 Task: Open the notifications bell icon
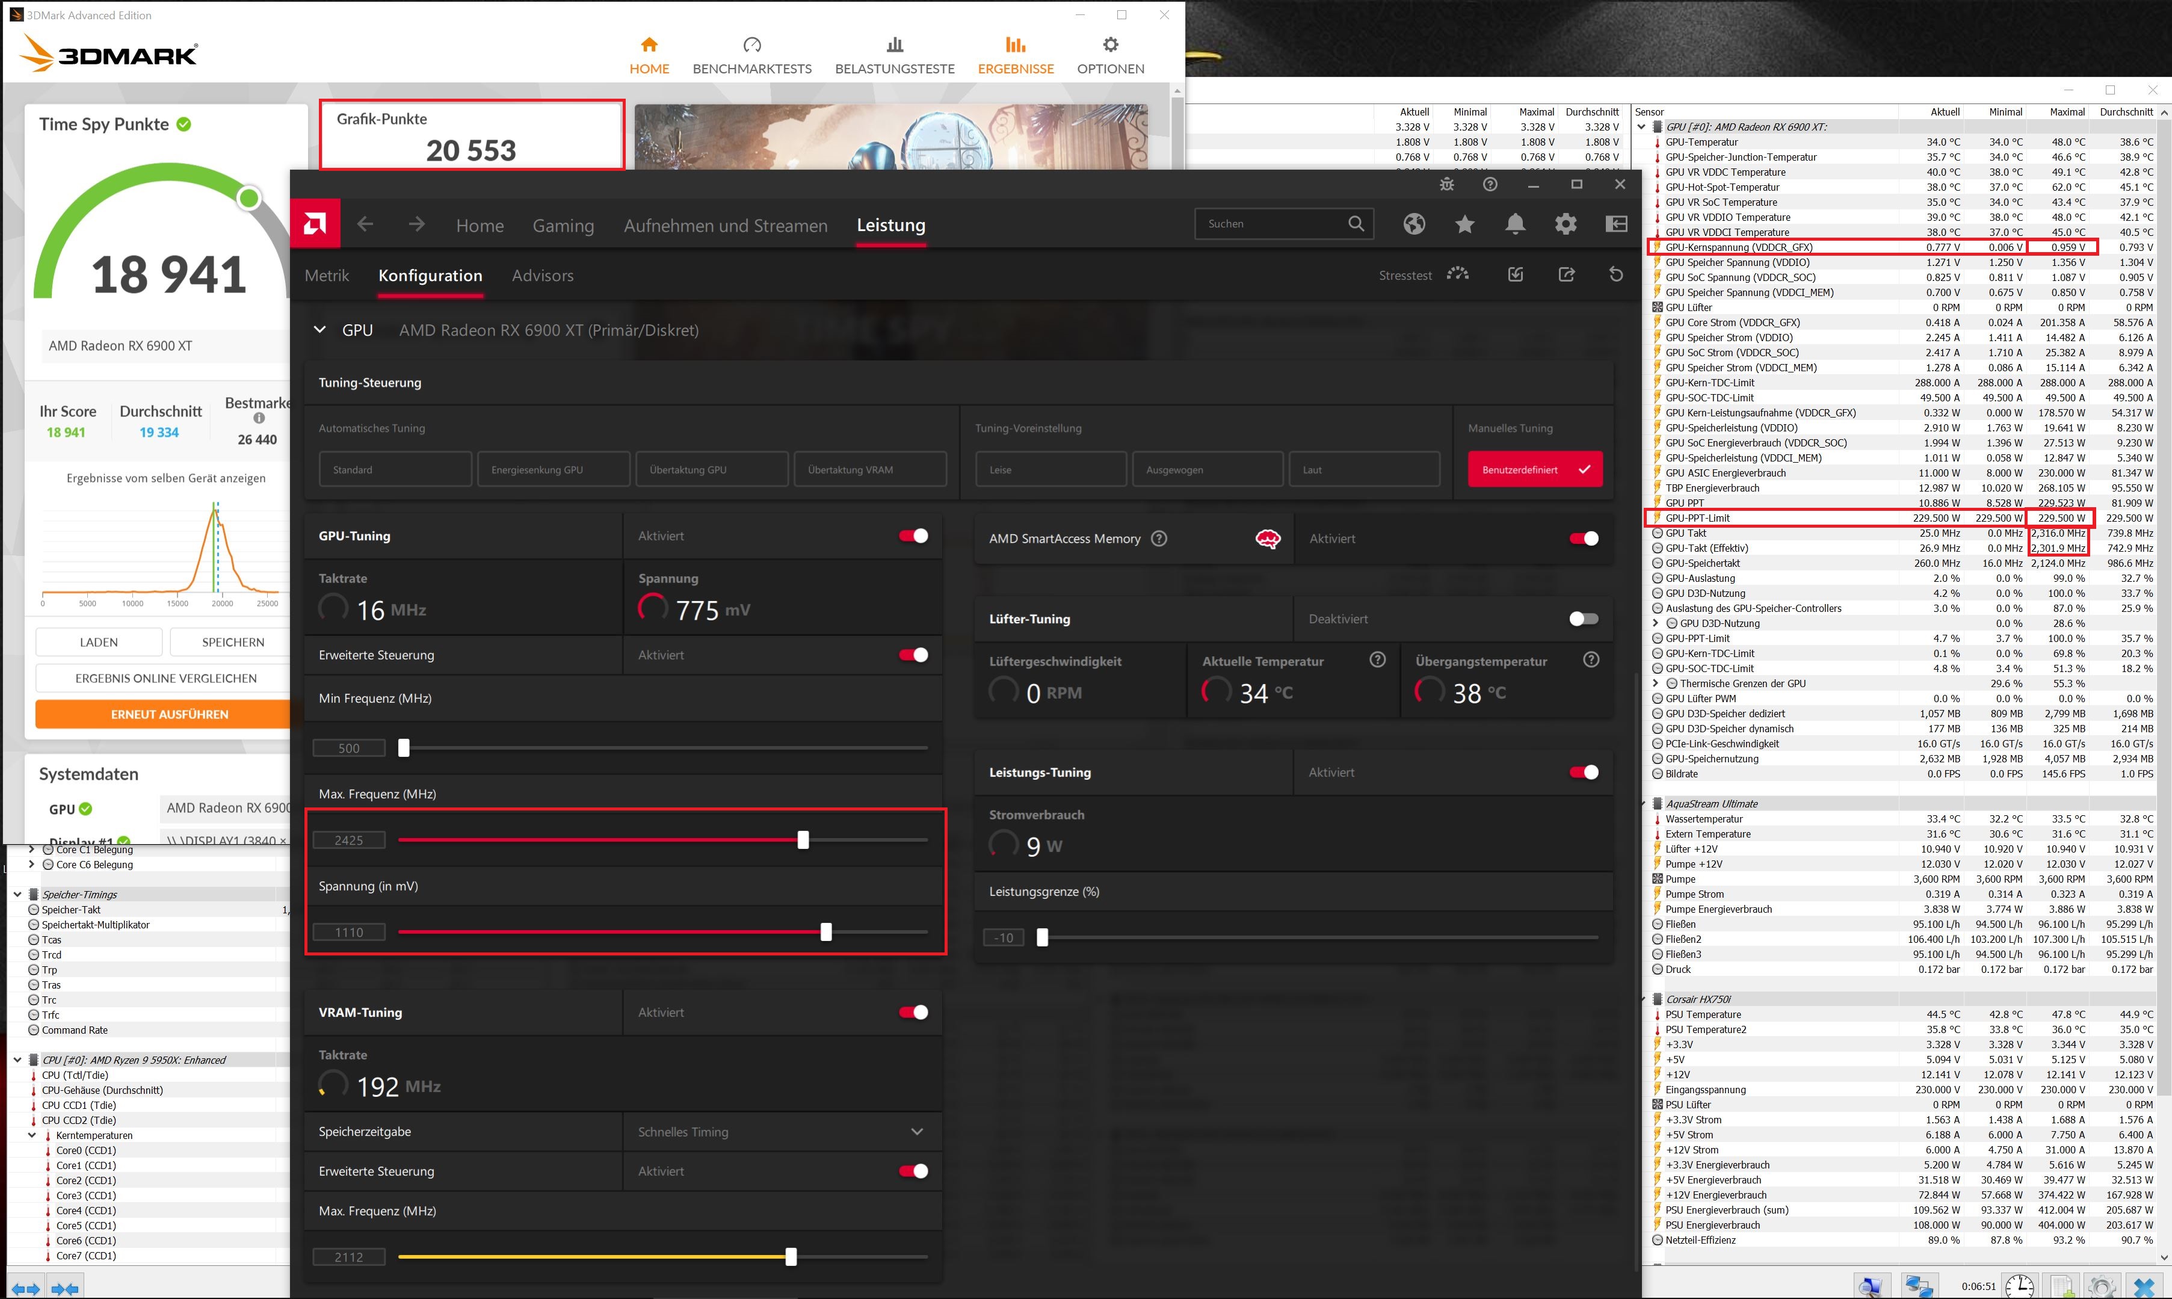[1515, 224]
